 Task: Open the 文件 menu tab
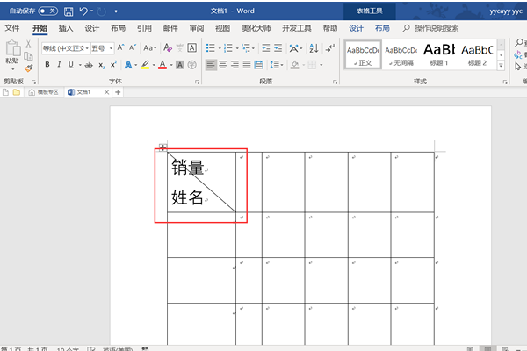click(12, 28)
